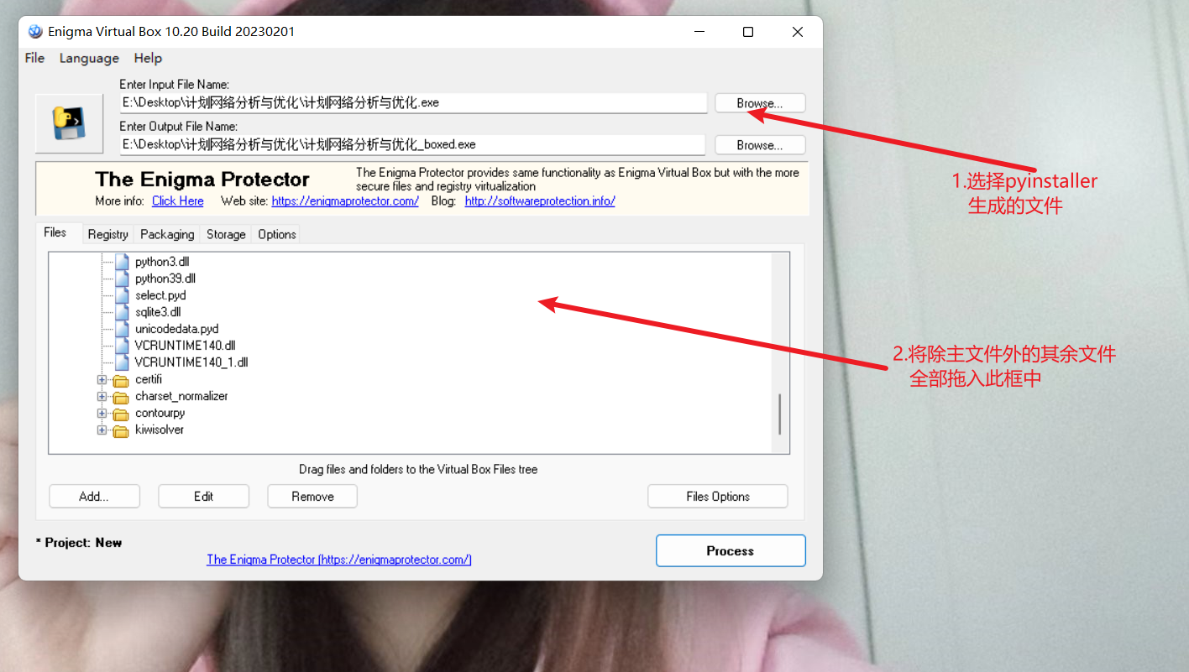Screen dimensions: 1189x672
Task: Close the Enigma Virtual Box window
Action: coord(798,32)
